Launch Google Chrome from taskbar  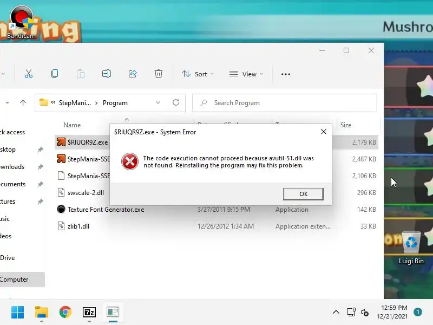click(65, 313)
